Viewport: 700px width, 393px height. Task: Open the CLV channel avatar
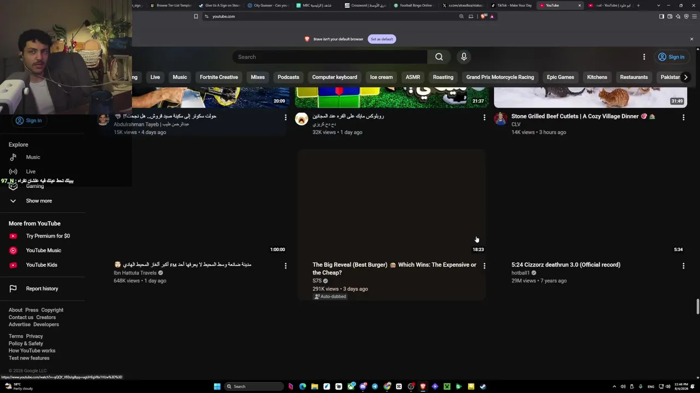[x=500, y=119]
